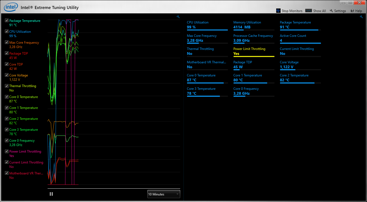
Task: Toggle the Motherboard VR Thermal checkbox
Action: point(7,173)
